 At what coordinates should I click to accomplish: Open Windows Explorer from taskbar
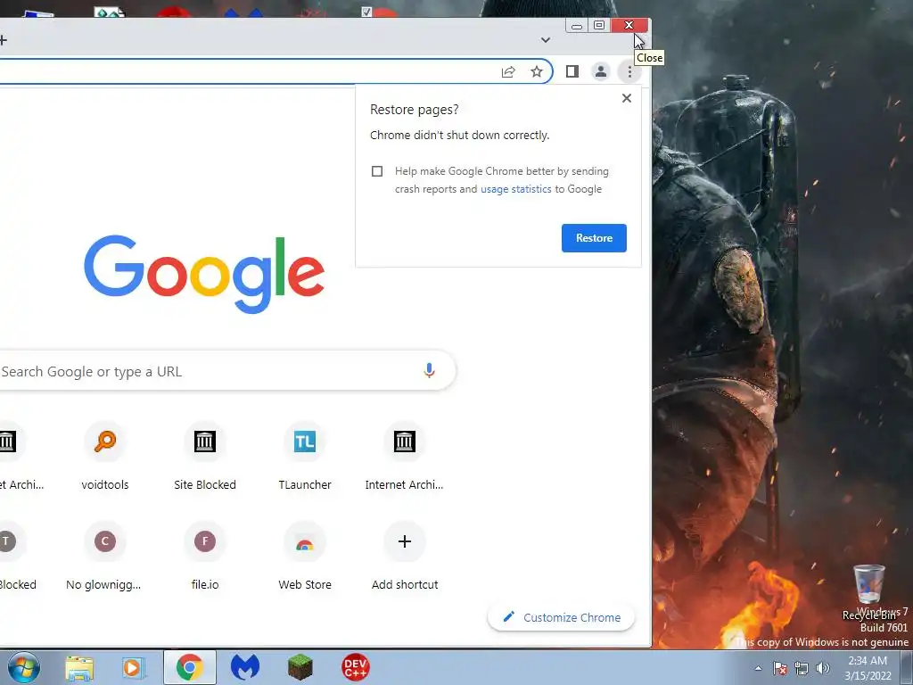[x=79, y=667]
